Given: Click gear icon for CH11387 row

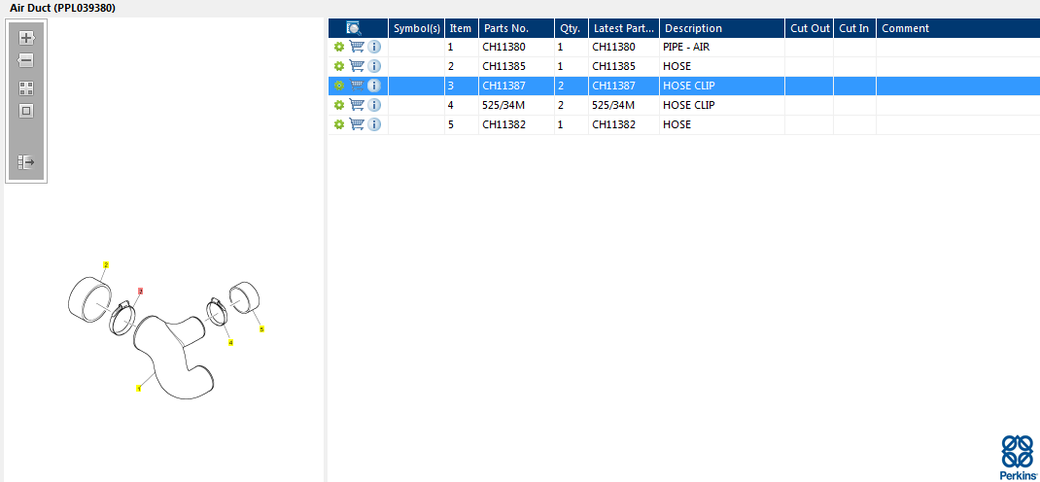Looking at the screenshot, I should (x=339, y=86).
